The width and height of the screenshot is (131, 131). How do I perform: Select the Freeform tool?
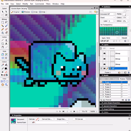pos(3,47)
